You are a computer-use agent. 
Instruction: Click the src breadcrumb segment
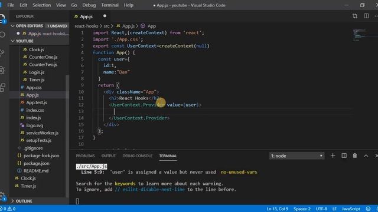click(x=106, y=26)
